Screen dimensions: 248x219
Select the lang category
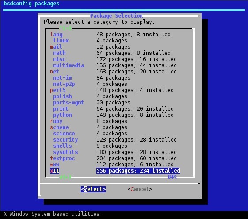tap(56, 35)
